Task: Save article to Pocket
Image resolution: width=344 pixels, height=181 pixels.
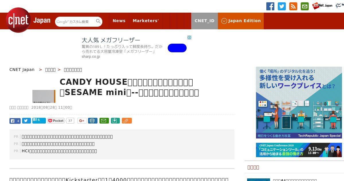Action: (56, 121)
